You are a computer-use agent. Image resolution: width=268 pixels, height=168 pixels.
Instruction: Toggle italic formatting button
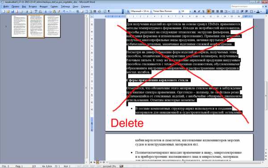(x=199, y=11)
